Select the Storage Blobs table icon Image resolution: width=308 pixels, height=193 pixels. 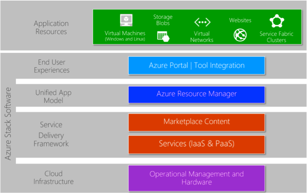[162, 36]
